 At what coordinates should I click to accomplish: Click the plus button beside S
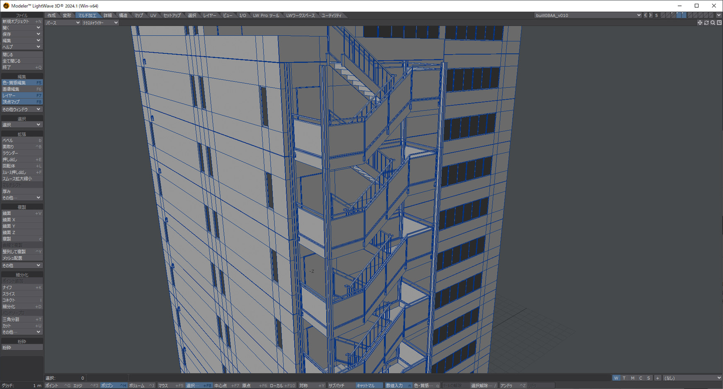[657, 378]
